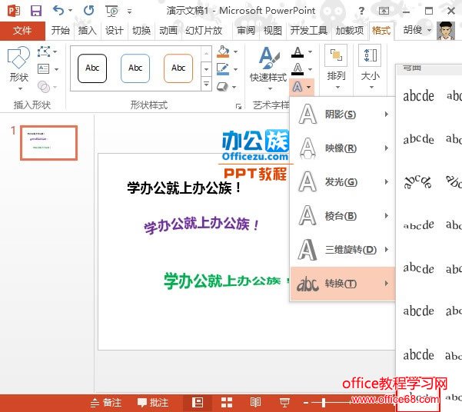The height and width of the screenshot is (412, 462).
Task: Open Text Outline dropdown arrow
Action: point(310,69)
